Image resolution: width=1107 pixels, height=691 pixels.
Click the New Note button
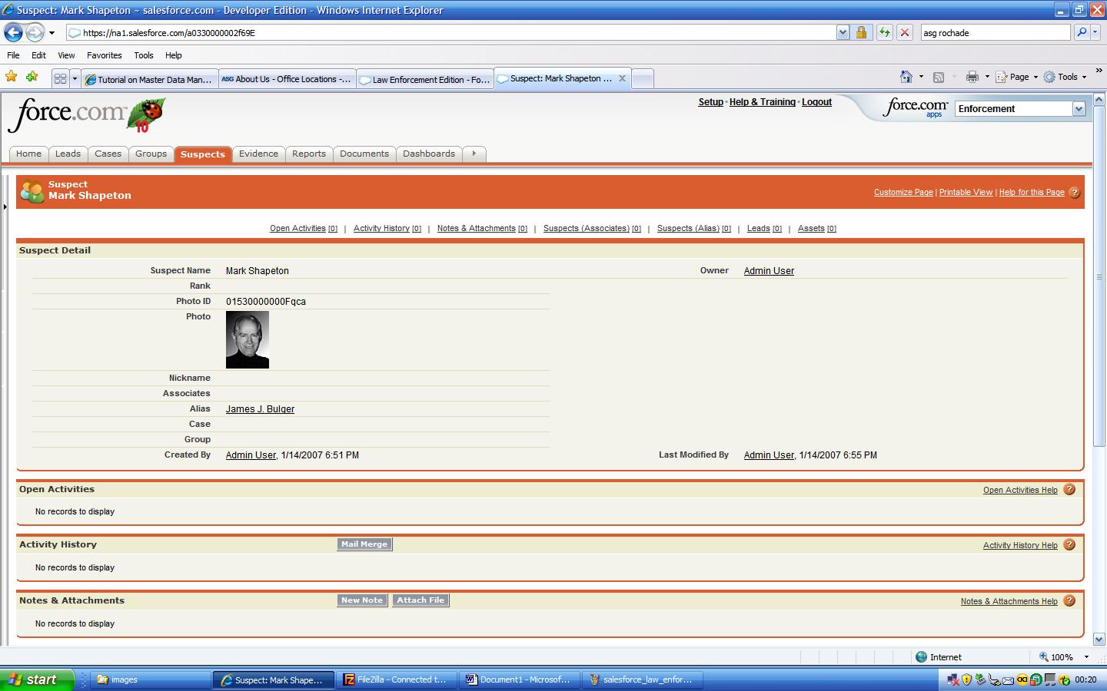point(362,600)
